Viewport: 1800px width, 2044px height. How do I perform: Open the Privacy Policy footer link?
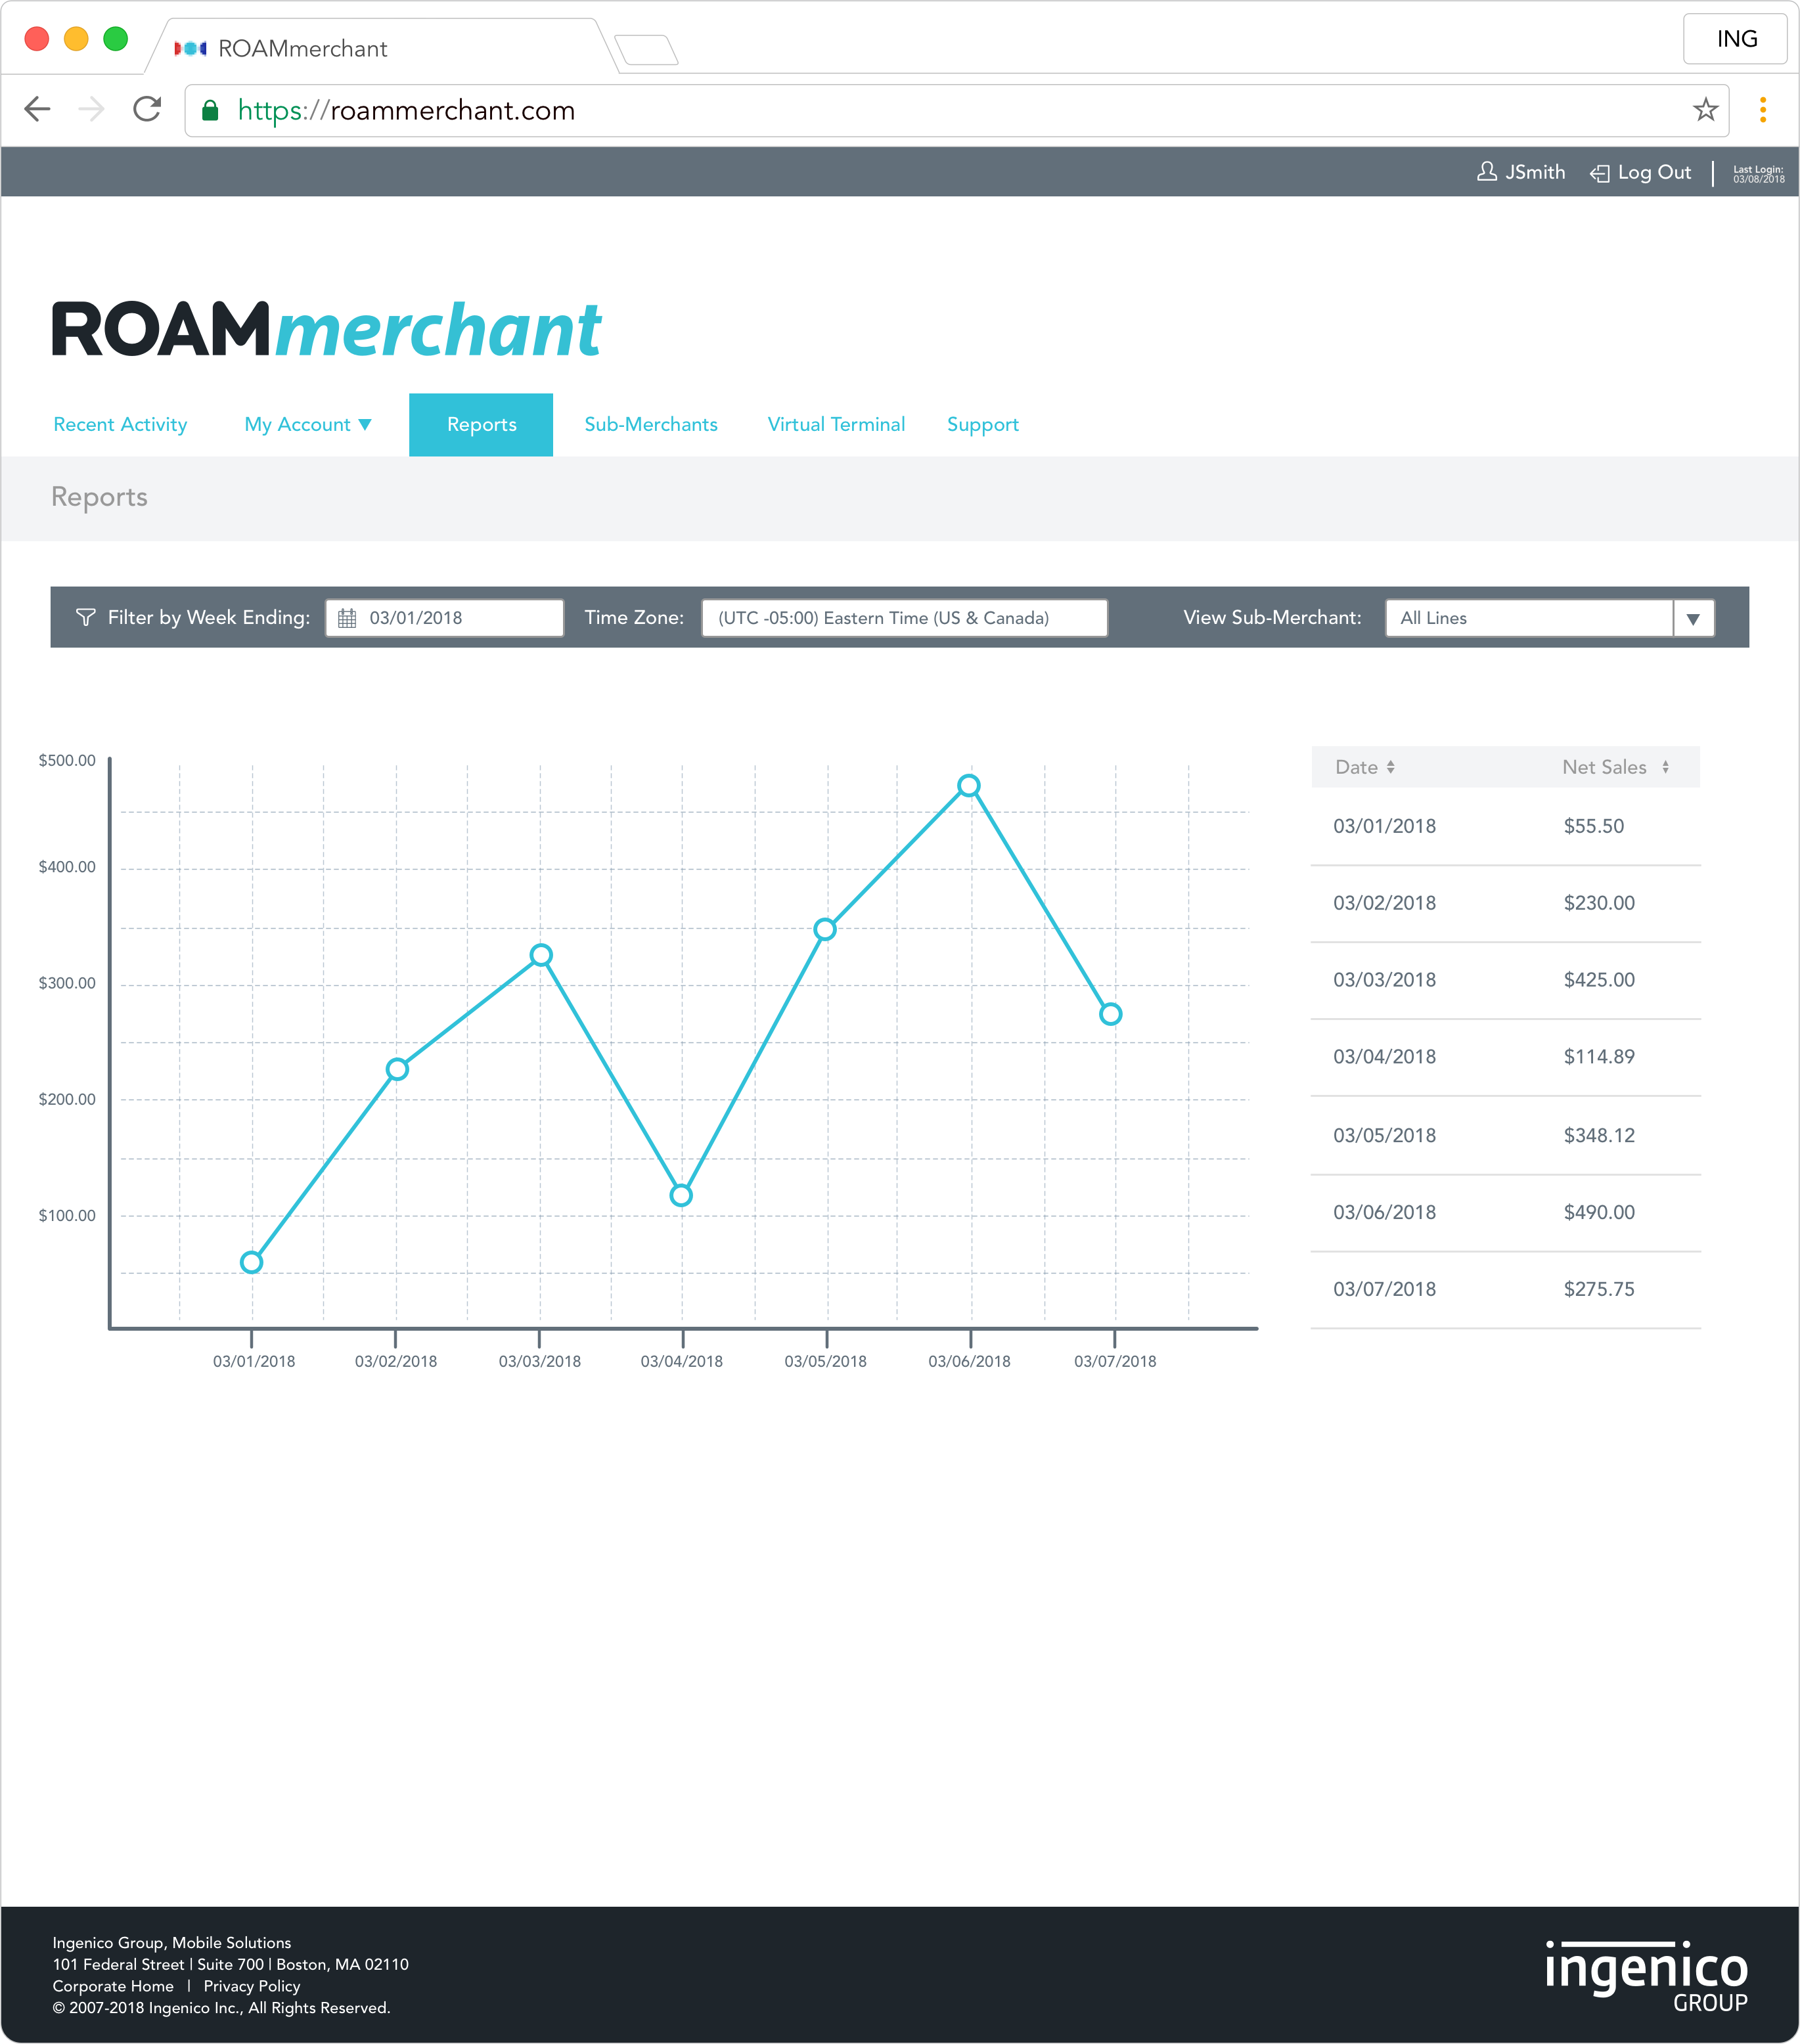pos(252,1986)
